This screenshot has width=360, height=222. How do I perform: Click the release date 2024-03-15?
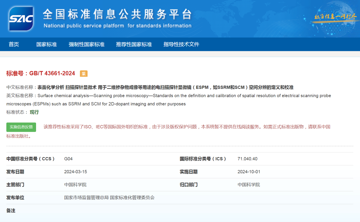click(x=75, y=172)
